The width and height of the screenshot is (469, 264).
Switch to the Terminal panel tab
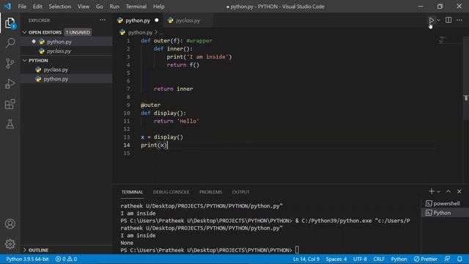click(132, 192)
